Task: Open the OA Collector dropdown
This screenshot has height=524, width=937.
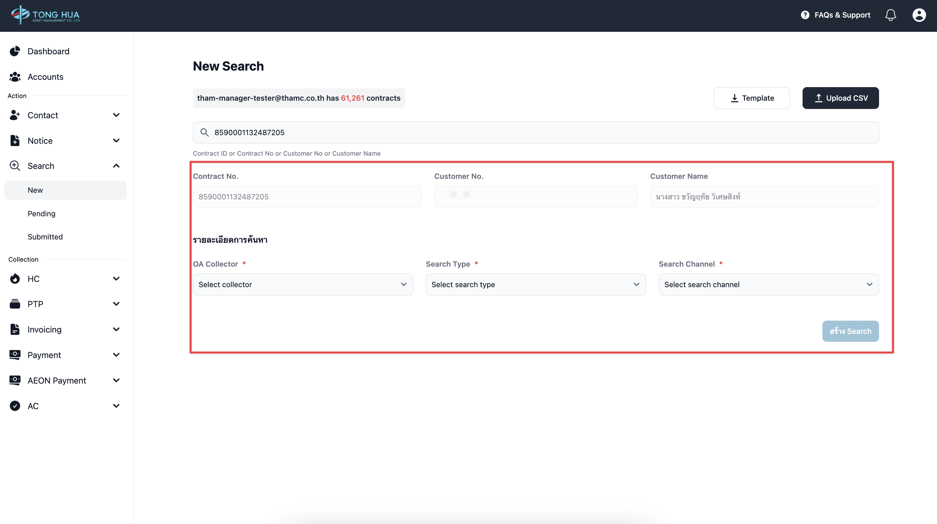Action: [x=303, y=285]
